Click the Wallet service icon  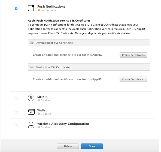[31, 112]
